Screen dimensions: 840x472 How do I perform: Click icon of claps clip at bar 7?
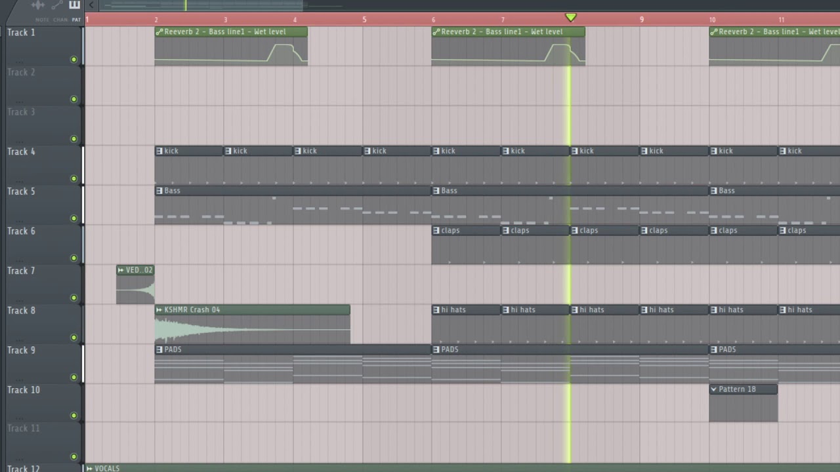click(506, 231)
